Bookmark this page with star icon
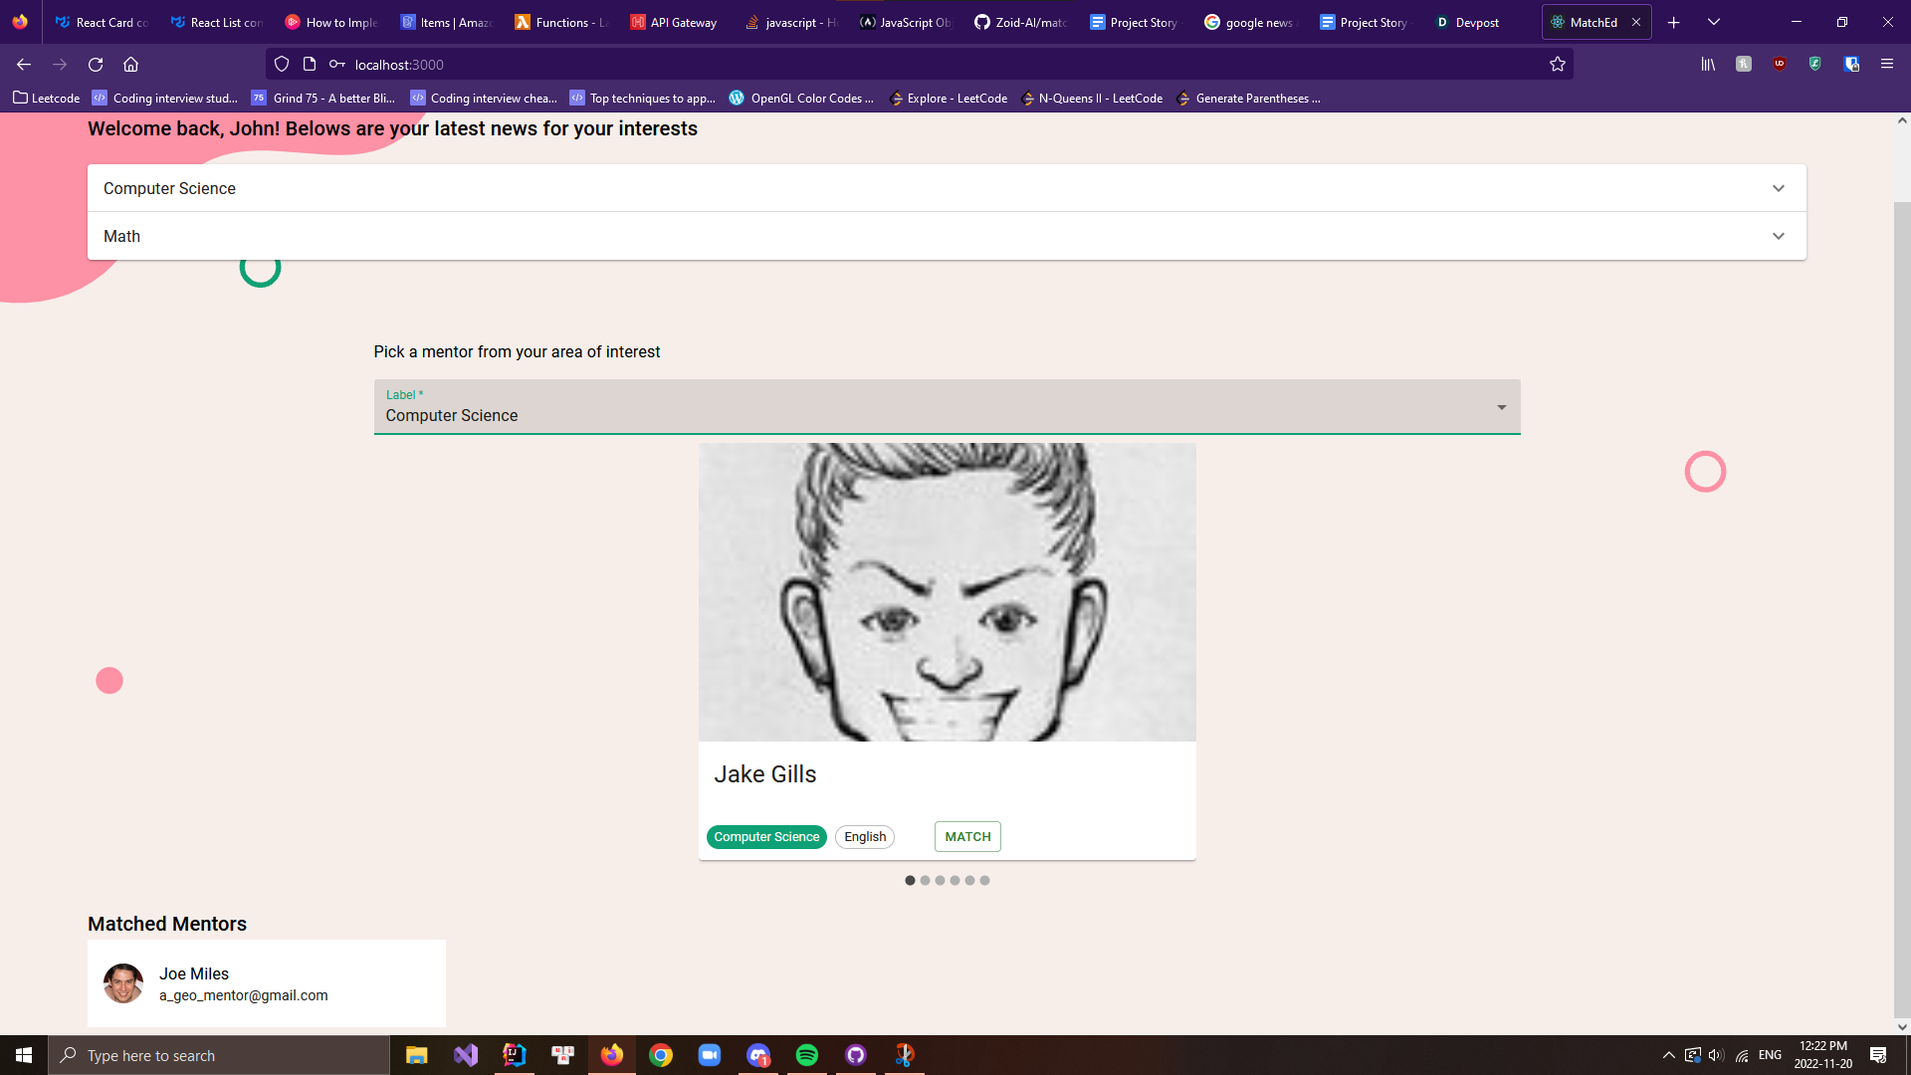Image resolution: width=1911 pixels, height=1075 pixels. [x=1558, y=65]
